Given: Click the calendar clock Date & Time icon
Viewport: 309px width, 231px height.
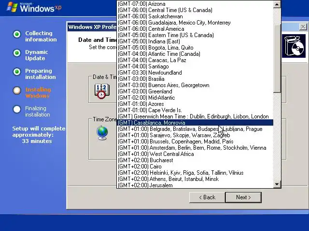Looking at the screenshot, I should pyautogui.click(x=102, y=91).
